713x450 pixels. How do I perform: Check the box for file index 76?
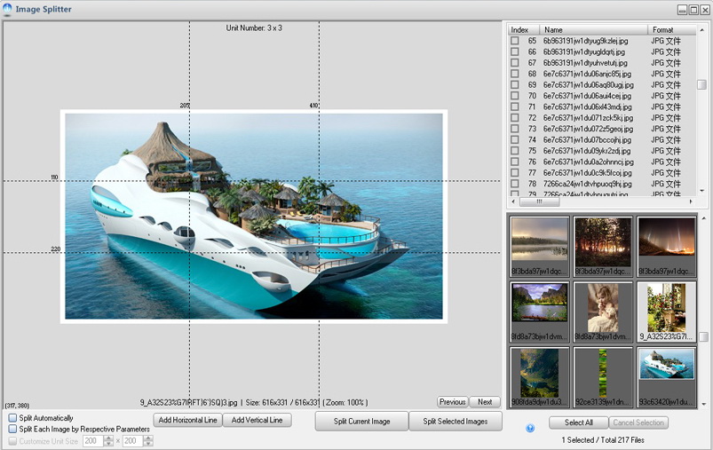(x=515, y=162)
